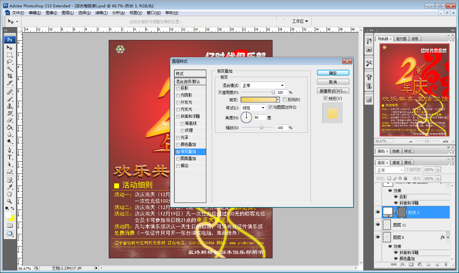
Task: Select the Brush tool
Action: click(10, 99)
